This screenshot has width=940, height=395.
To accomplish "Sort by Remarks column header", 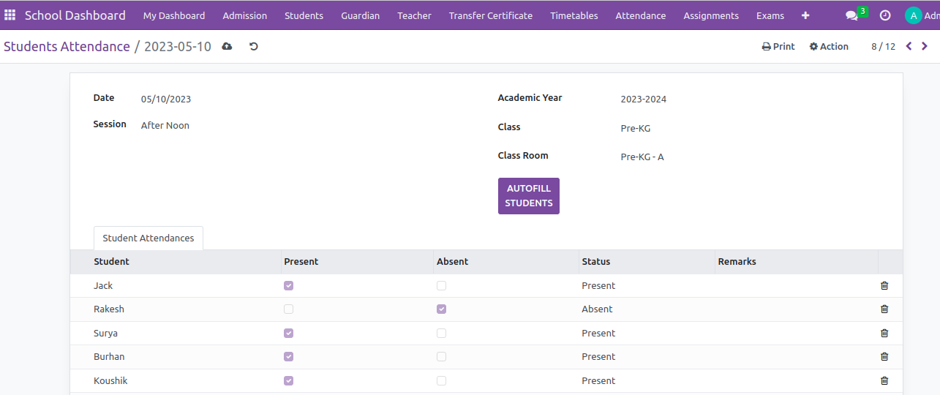I will click(796, 262).
